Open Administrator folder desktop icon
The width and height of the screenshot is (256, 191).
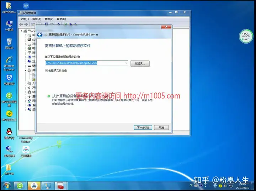9,7
